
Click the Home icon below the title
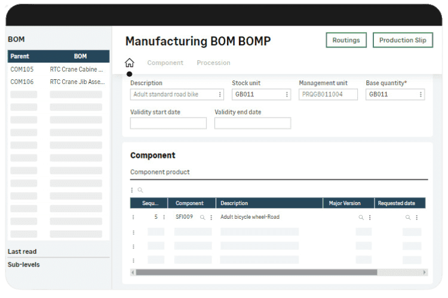tap(130, 63)
